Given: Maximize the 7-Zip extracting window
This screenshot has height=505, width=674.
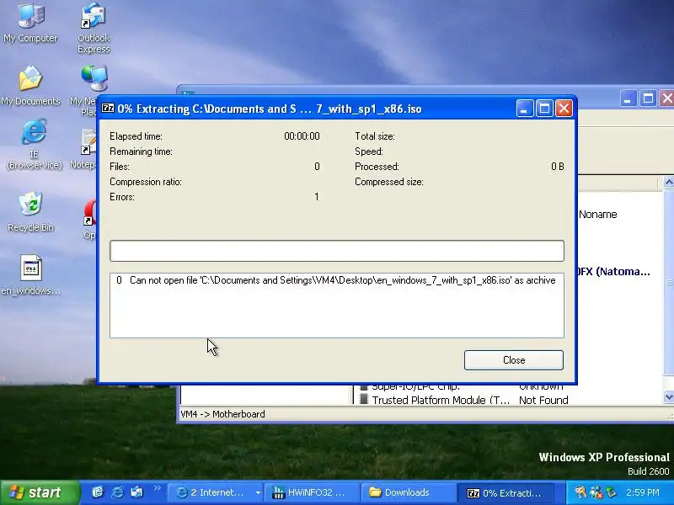Looking at the screenshot, I should click(544, 109).
